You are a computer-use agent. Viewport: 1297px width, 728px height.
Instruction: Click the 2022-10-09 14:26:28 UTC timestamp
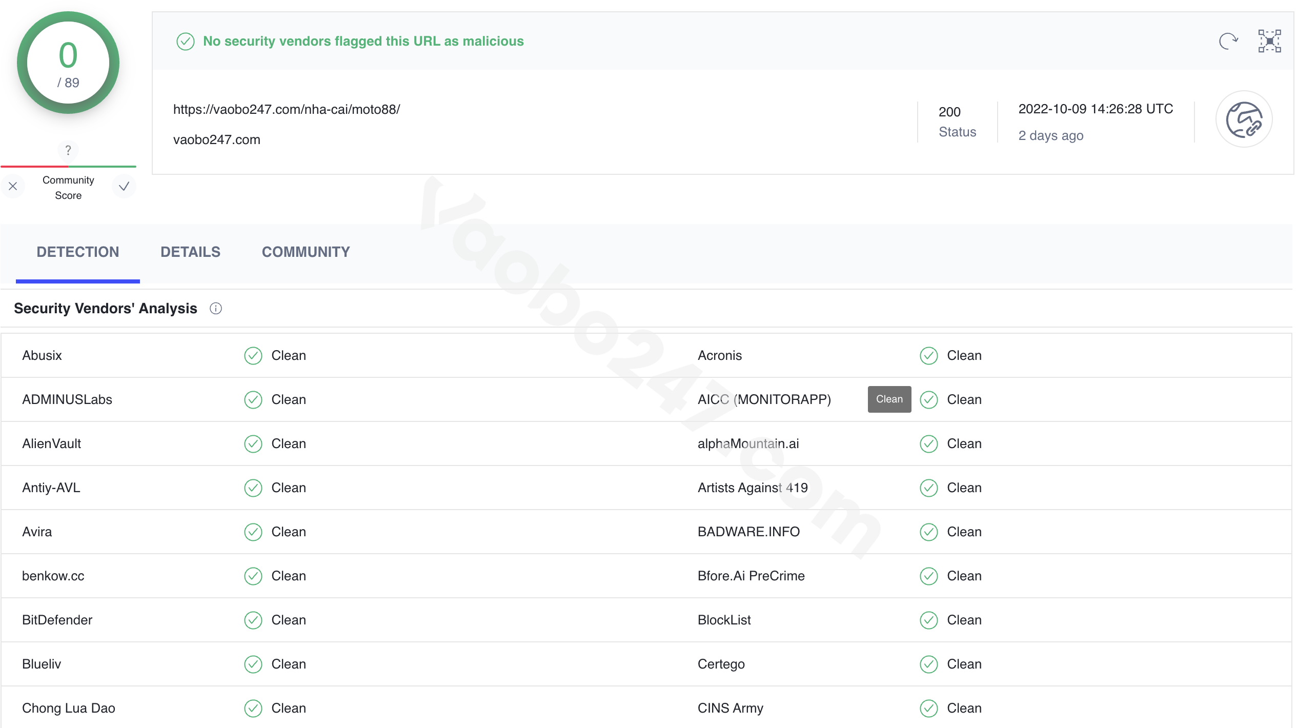pyautogui.click(x=1096, y=109)
